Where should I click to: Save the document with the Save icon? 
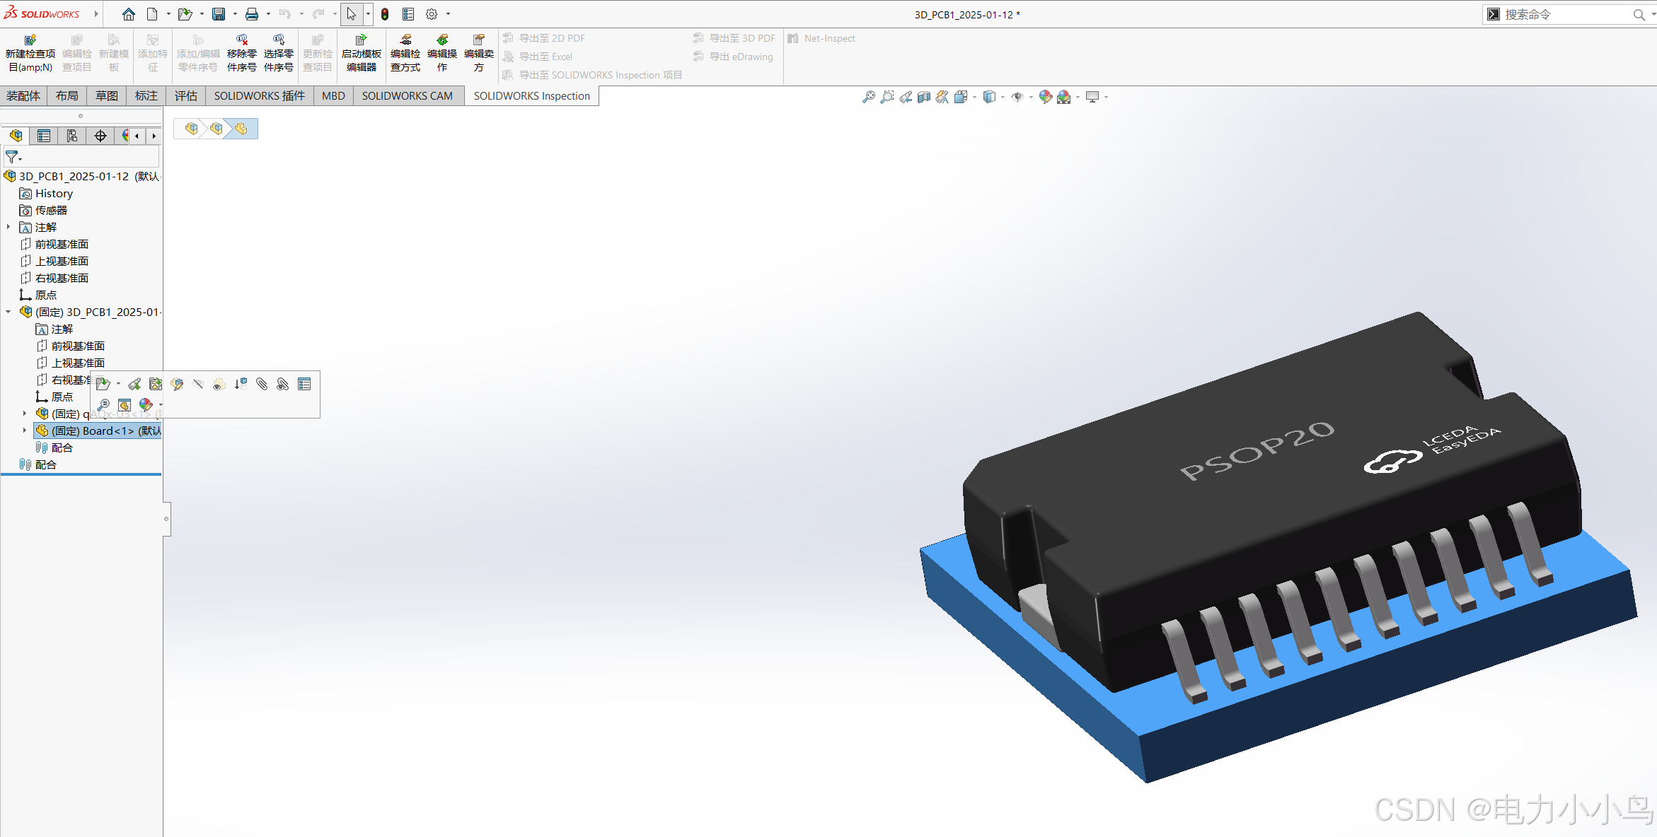point(219,14)
